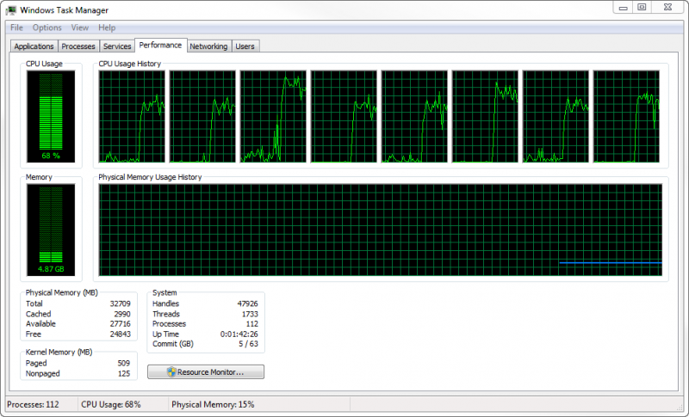
Task: Click the CPU Usage 68 % meter
Action: [x=51, y=117]
